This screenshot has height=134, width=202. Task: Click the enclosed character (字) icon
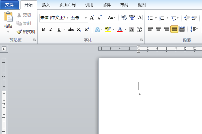click(x=139, y=29)
